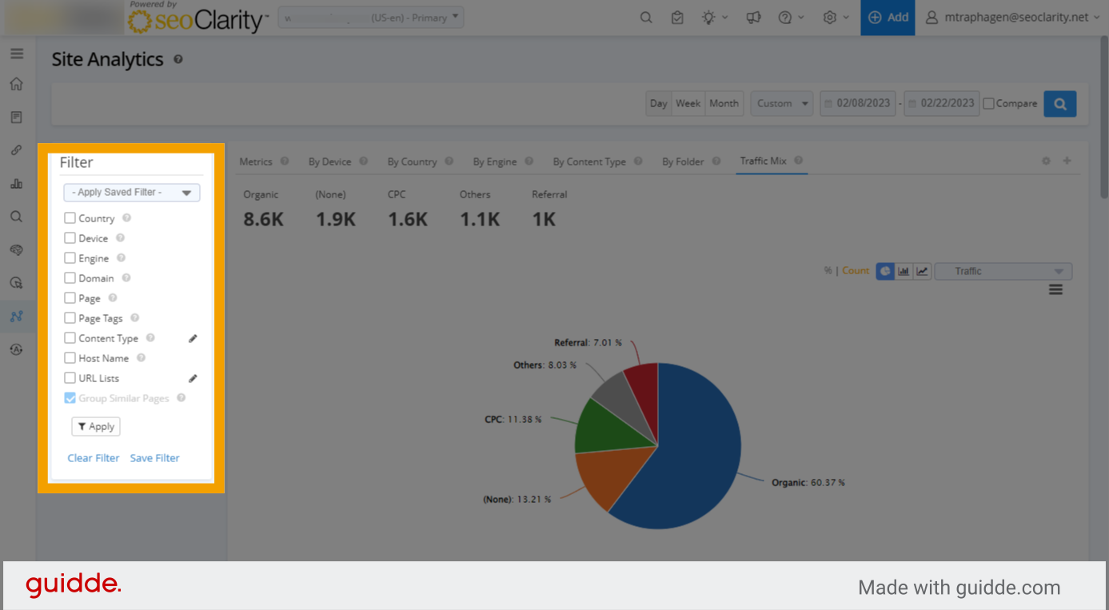The width and height of the screenshot is (1109, 610).
Task: Open the Apply Saved Filter dropdown
Action: coord(132,192)
